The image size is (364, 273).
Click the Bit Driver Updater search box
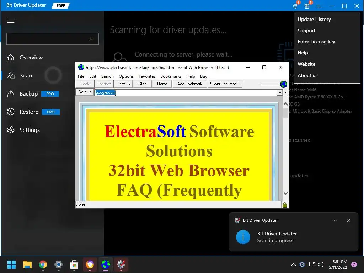(x=53, y=39)
